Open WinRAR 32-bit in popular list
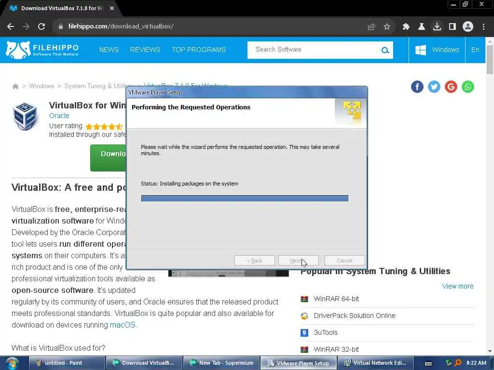 pyautogui.click(x=336, y=350)
